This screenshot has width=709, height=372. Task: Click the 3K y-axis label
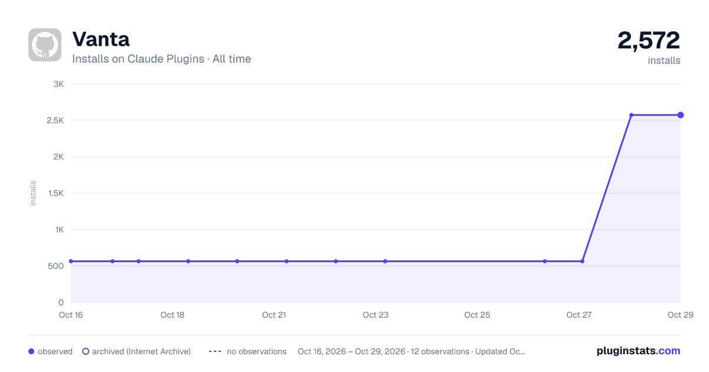(58, 84)
